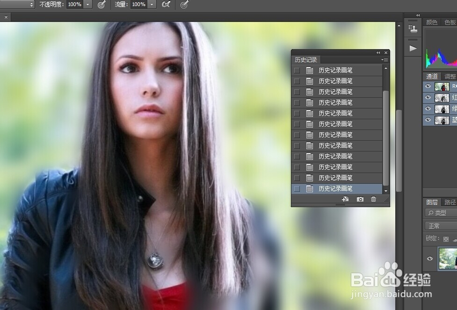
Task: Click the color histogram graph
Action: 441,48
